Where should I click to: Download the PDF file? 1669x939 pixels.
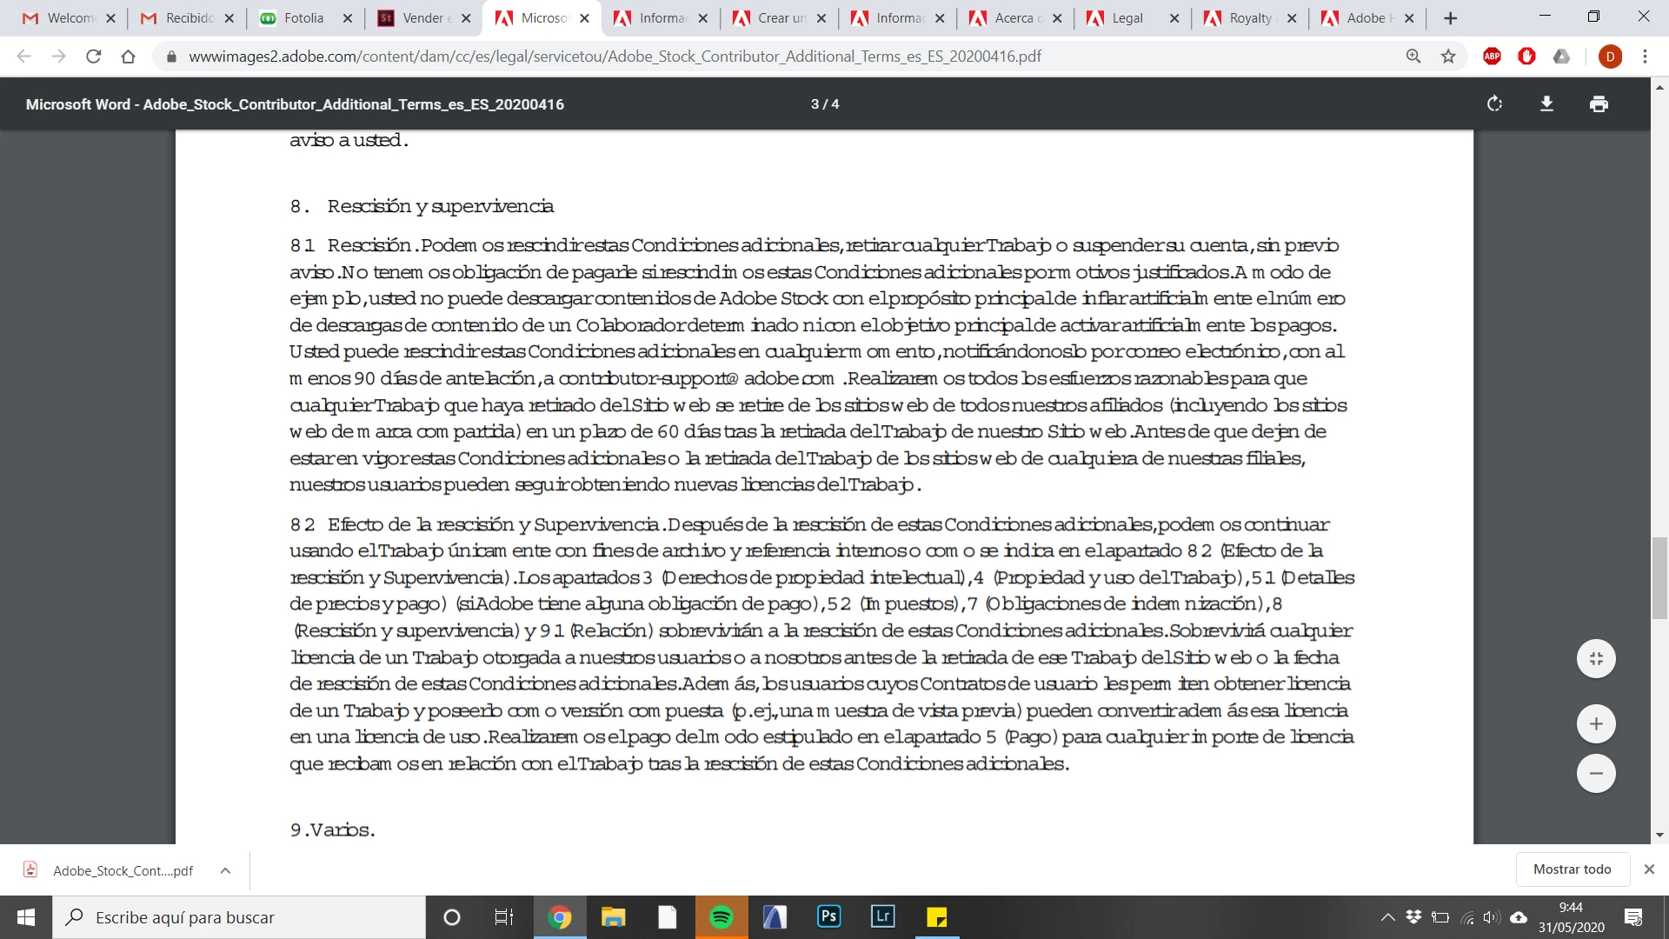[1546, 104]
